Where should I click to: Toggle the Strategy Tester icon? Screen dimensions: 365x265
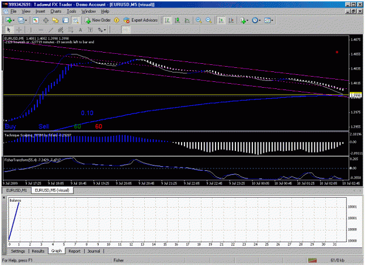tap(76, 20)
